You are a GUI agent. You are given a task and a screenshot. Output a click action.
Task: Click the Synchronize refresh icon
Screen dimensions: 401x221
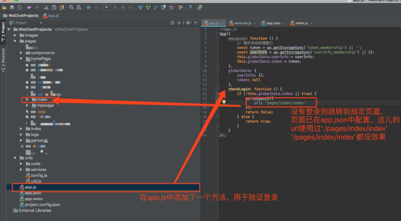point(19,8)
